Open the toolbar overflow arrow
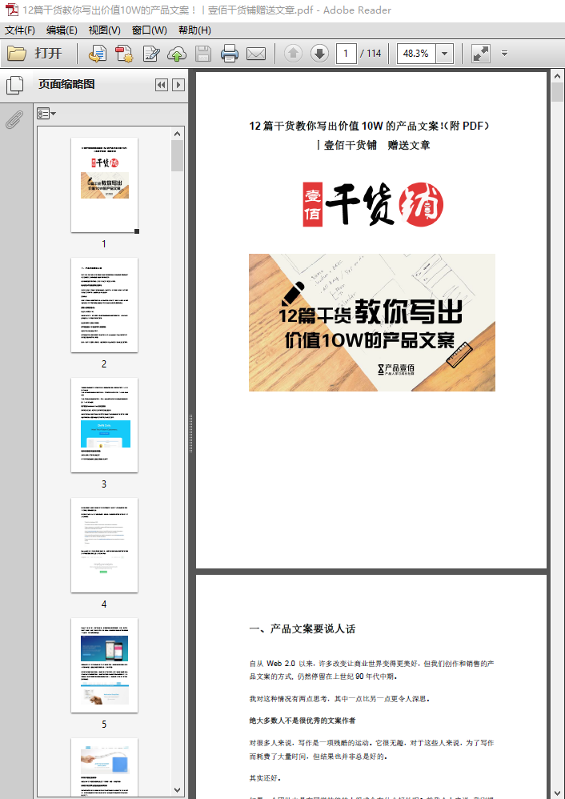 (504, 53)
